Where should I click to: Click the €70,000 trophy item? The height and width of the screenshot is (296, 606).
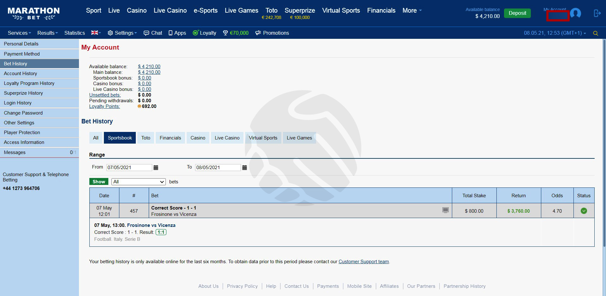pyautogui.click(x=236, y=33)
